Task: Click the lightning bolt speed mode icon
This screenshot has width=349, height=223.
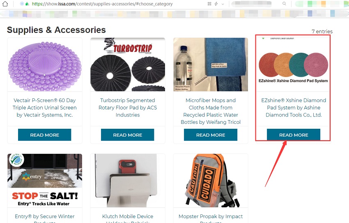Action: [x=216, y=4]
